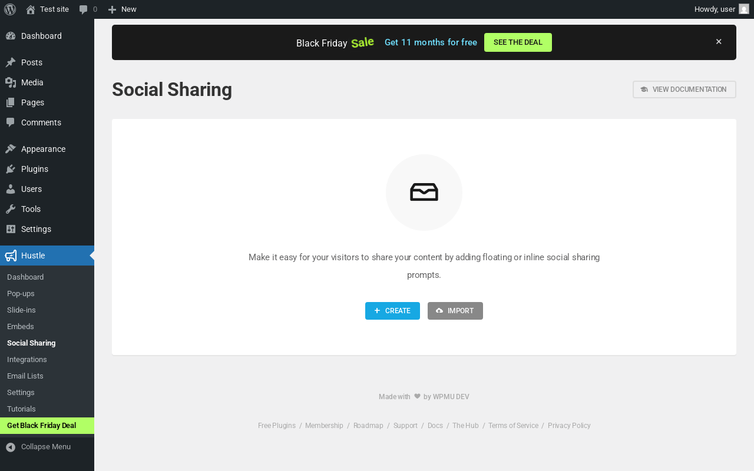
Task: Click the plus icon next to New
Action: click(x=112, y=9)
